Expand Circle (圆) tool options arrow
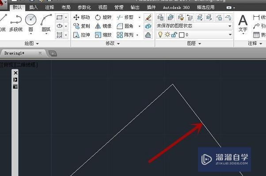 coord(31,34)
